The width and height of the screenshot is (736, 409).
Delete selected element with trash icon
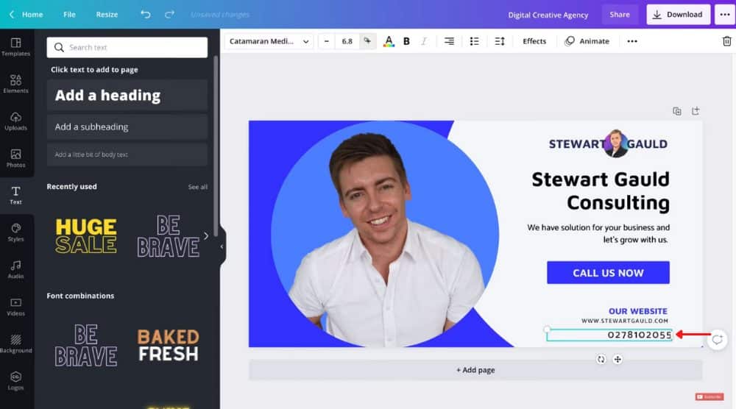[x=726, y=41]
